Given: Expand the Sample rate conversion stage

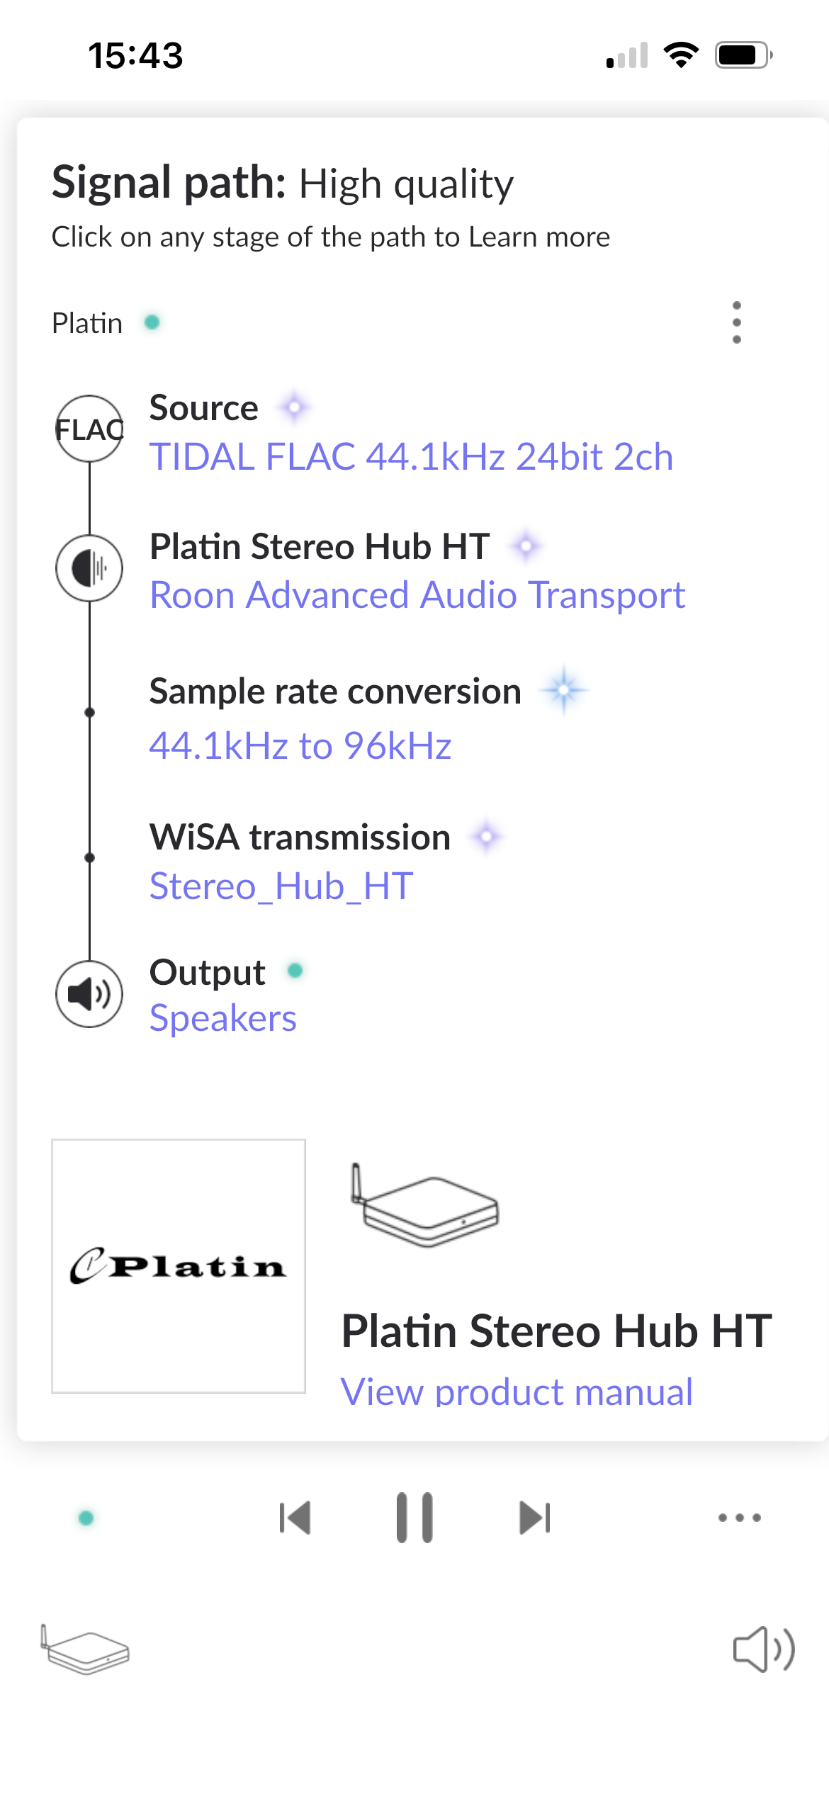Looking at the screenshot, I should click(333, 716).
